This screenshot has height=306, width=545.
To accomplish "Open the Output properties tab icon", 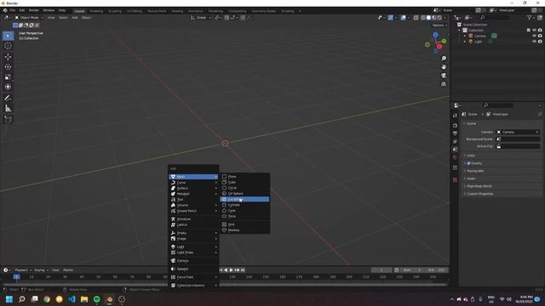I will pos(455,133).
